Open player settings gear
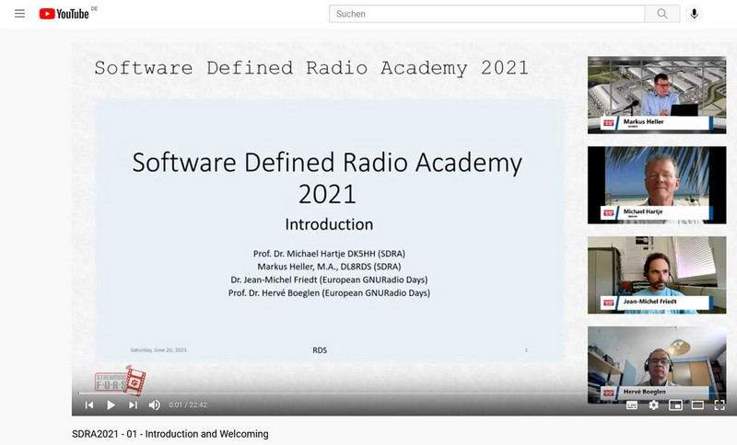737x445 pixels. tap(654, 405)
